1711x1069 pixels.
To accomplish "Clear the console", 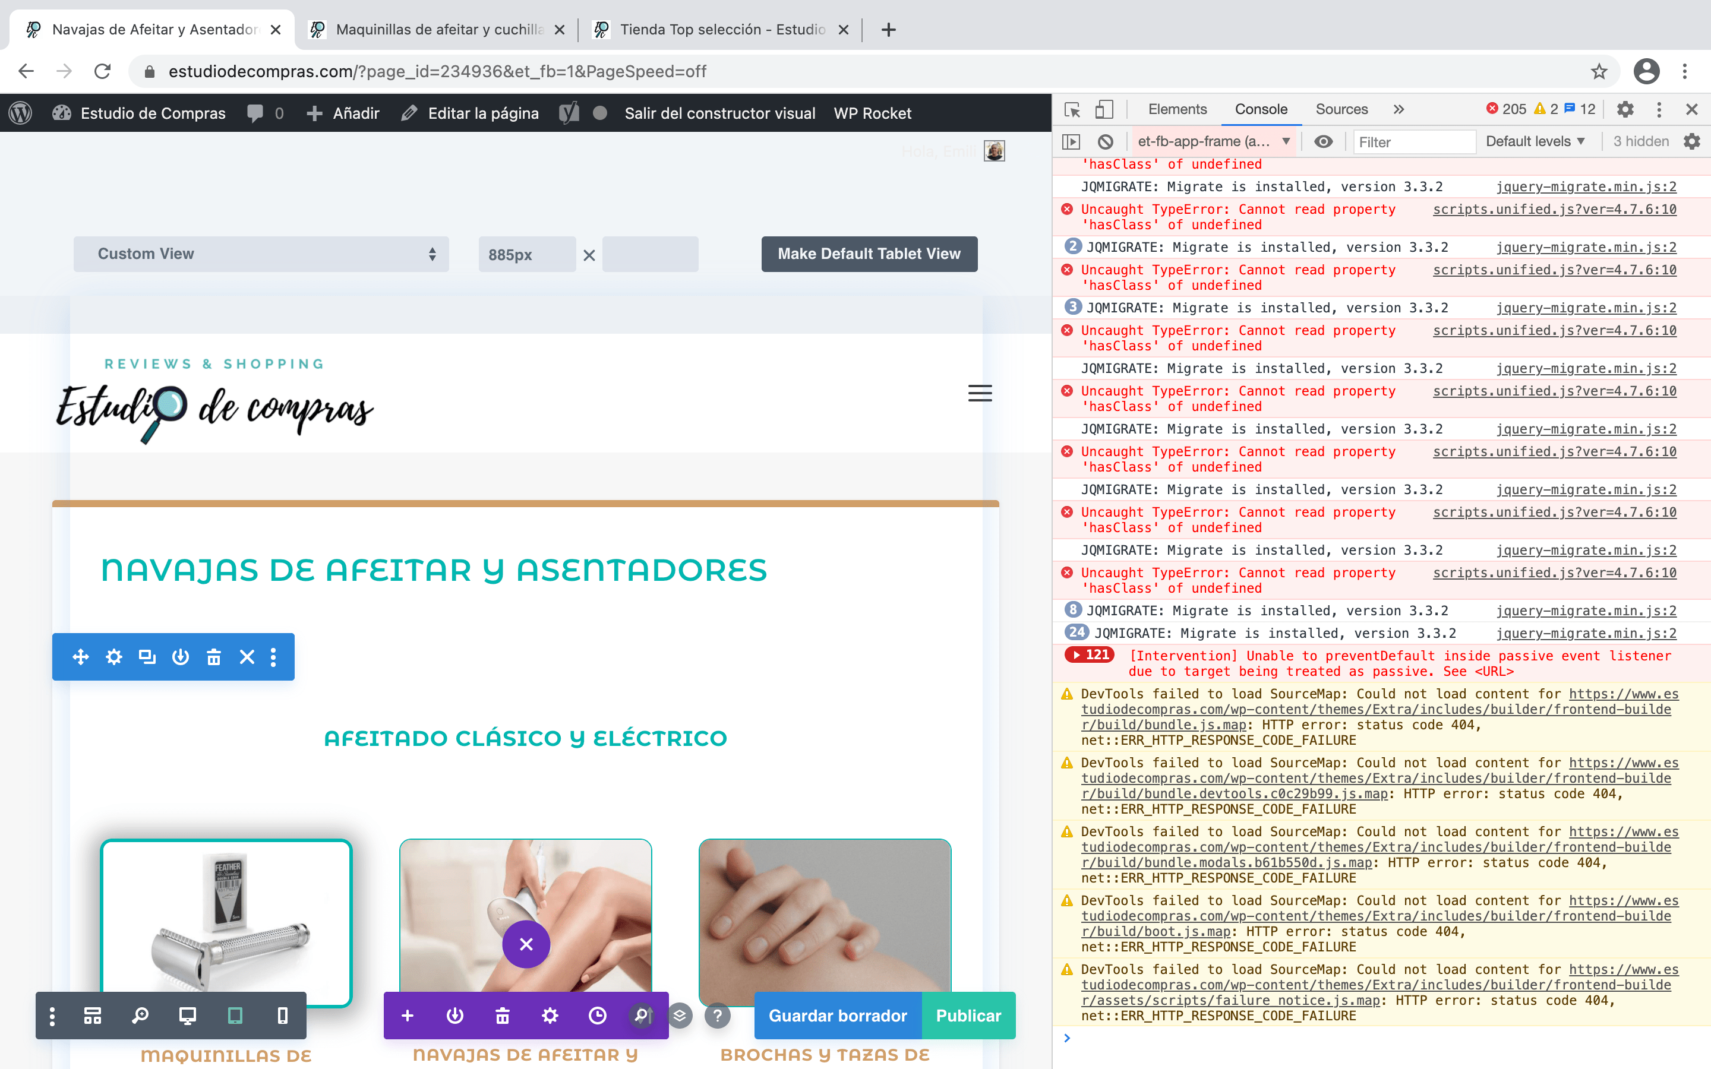I will [x=1106, y=141].
